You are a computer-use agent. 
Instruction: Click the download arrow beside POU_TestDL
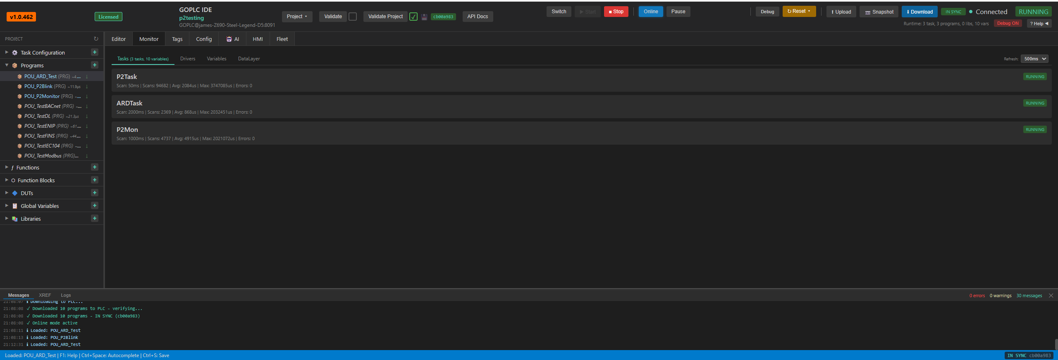[x=87, y=116]
